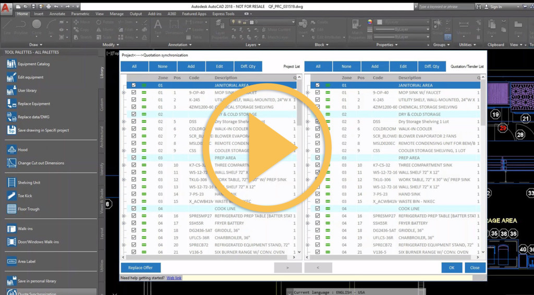Switch to the Annotate ribbon tab
Screen dimensions: 534x295
57,14
